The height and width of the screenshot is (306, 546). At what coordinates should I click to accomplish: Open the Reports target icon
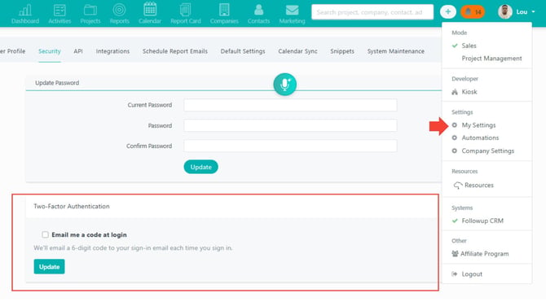click(119, 10)
